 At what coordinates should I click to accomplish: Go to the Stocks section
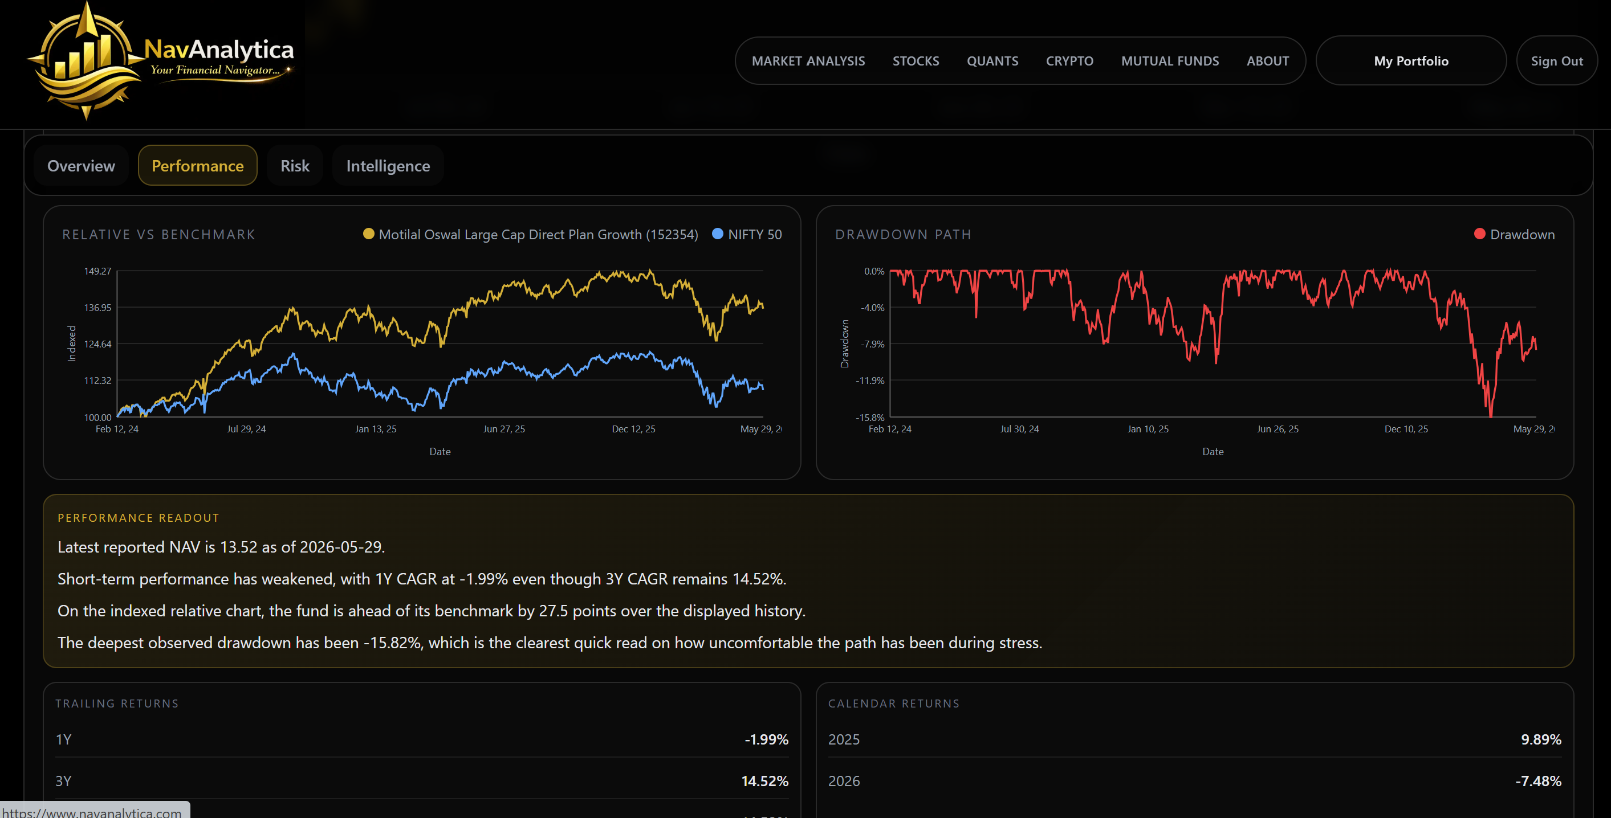[916, 60]
